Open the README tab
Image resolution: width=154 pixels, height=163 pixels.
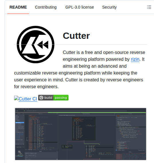(x=18, y=7)
